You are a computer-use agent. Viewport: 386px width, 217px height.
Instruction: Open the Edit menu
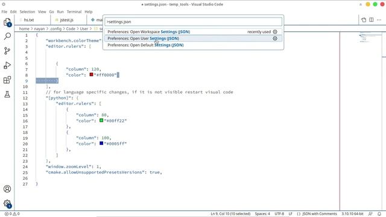pyautogui.click(x=13, y=11)
